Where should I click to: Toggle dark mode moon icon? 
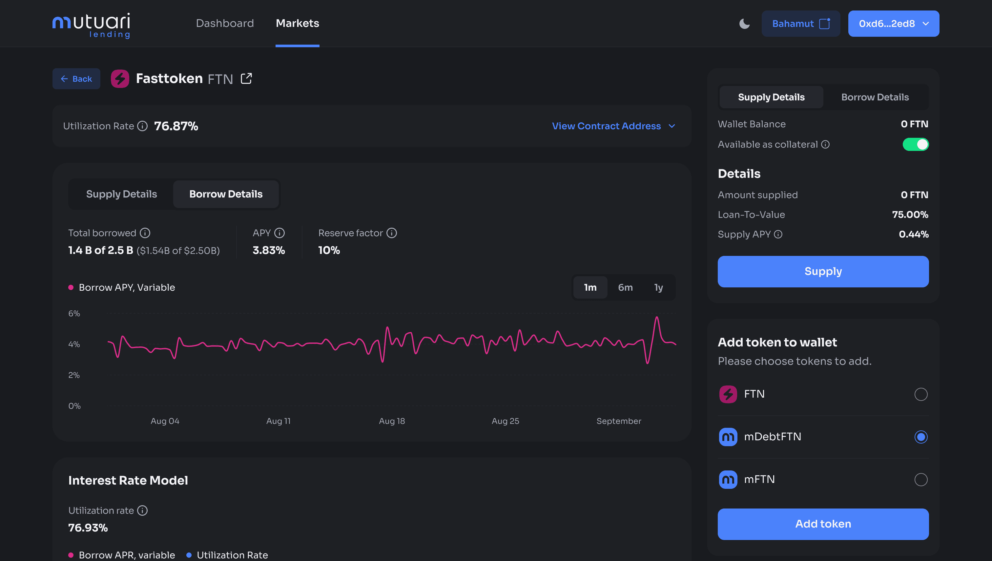[x=744, y=24]
